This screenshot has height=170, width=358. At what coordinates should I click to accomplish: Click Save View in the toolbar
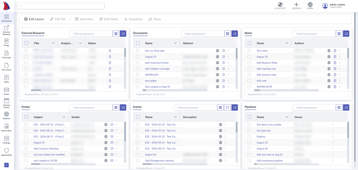point(84,19)
